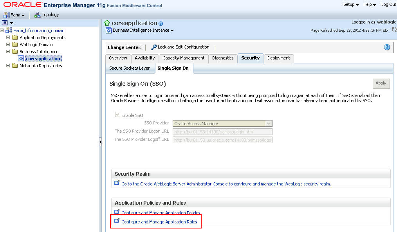Click the Apply button

point(381,83)
